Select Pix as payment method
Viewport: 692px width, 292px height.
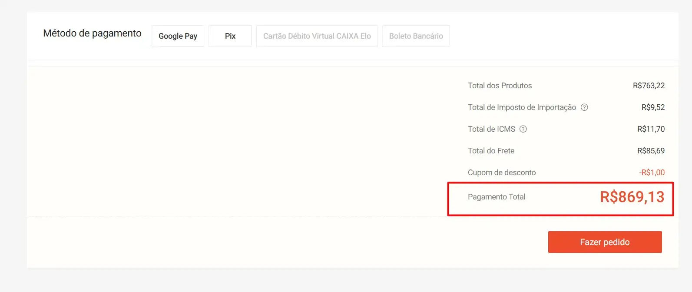pyautogui.click(x=230, y=36)
